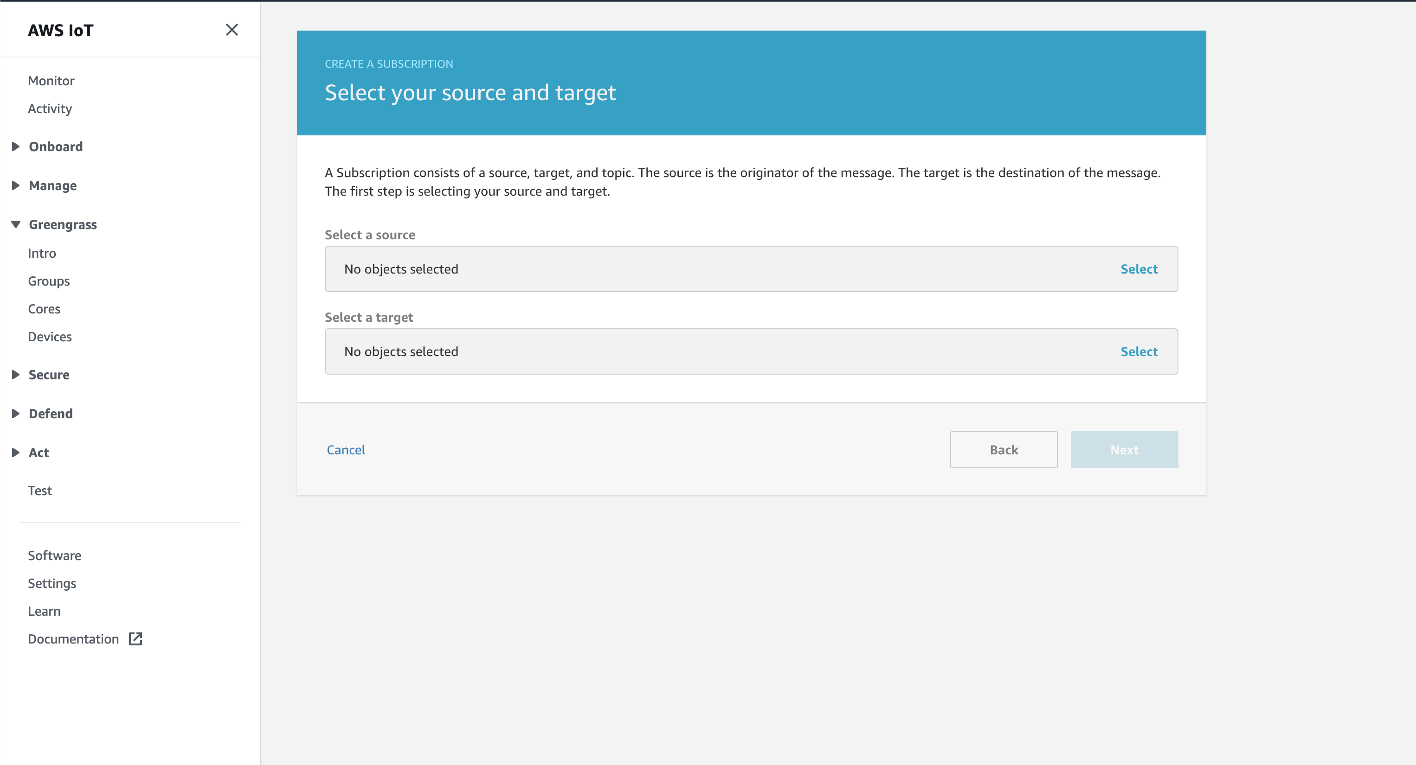The width and height of the screenshot is (1416, 765).
Task: Click Select for the target
Action: (1139, 351)
